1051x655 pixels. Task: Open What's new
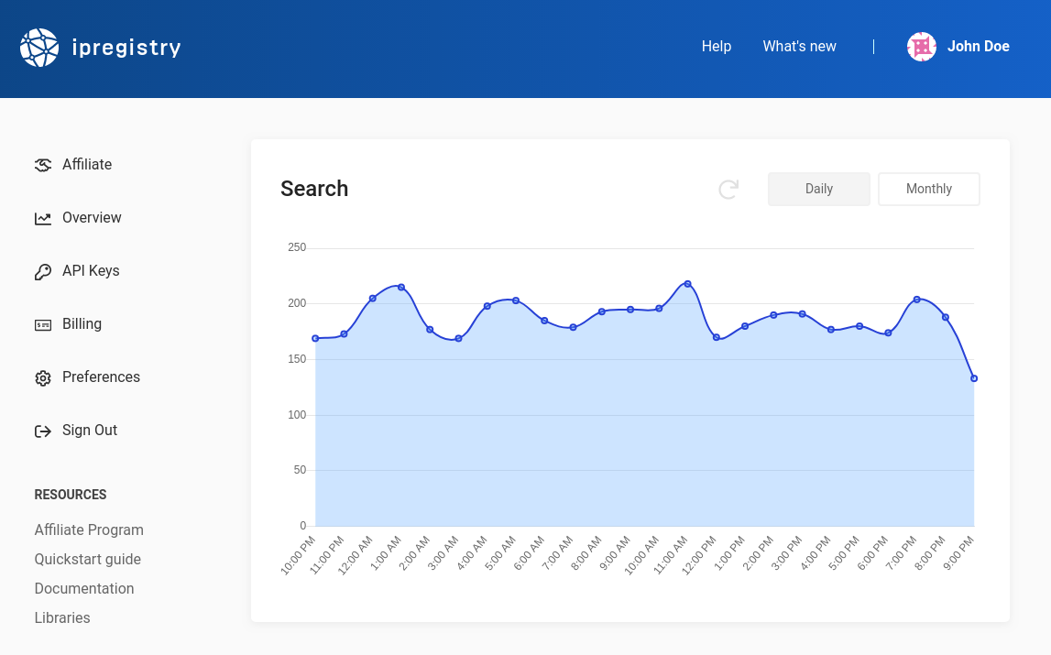(x=799, y=46)
